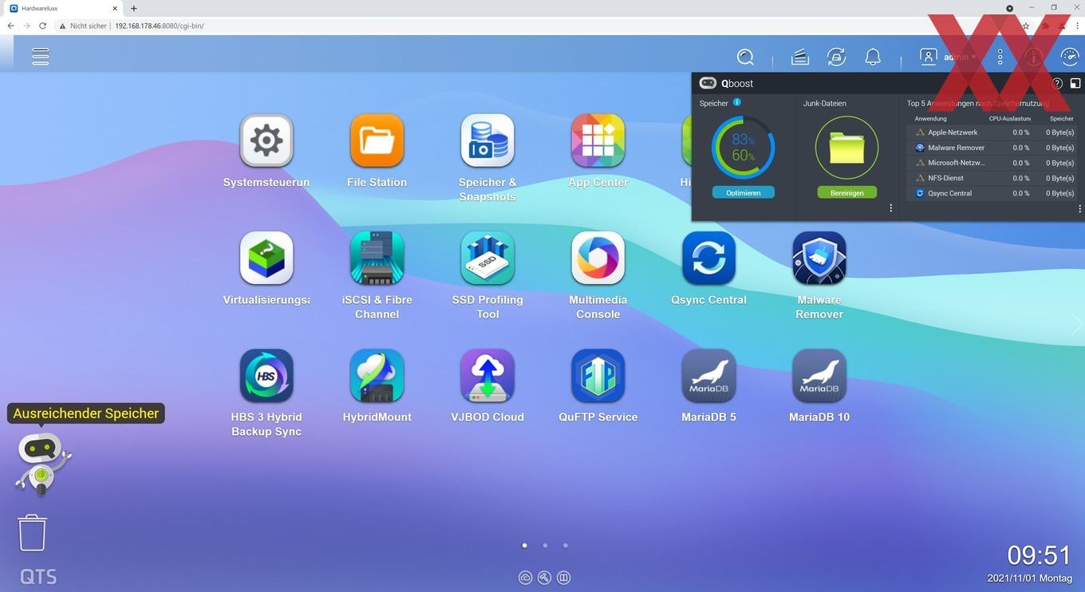
Task: Click Bereinigen for junk files
Action: [x=846, y=192]
